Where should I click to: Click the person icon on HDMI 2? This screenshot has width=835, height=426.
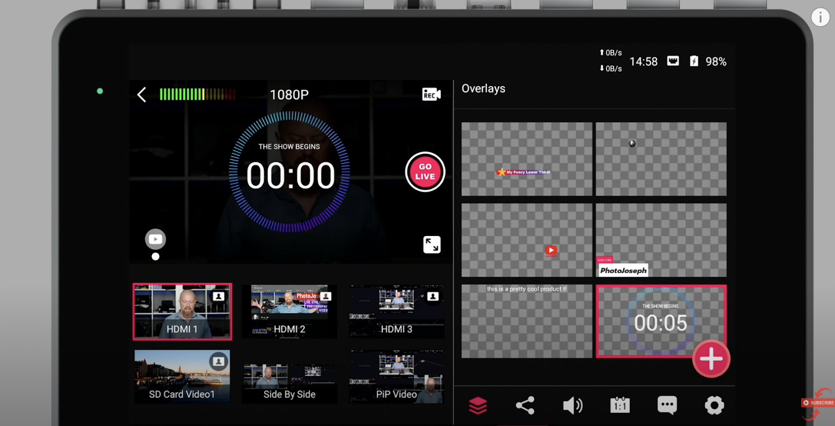click(x=326, y=296)
